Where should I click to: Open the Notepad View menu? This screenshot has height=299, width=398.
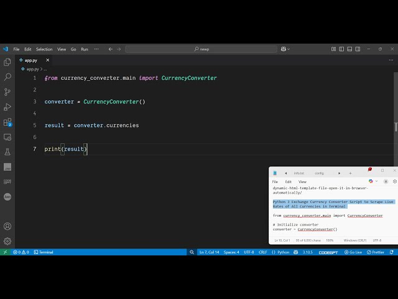tap(302, 181)
